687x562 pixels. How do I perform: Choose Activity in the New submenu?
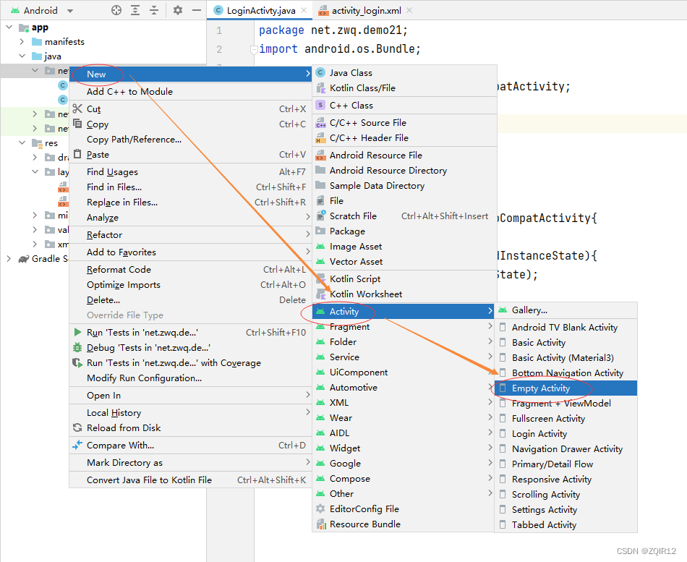[404, 311]
